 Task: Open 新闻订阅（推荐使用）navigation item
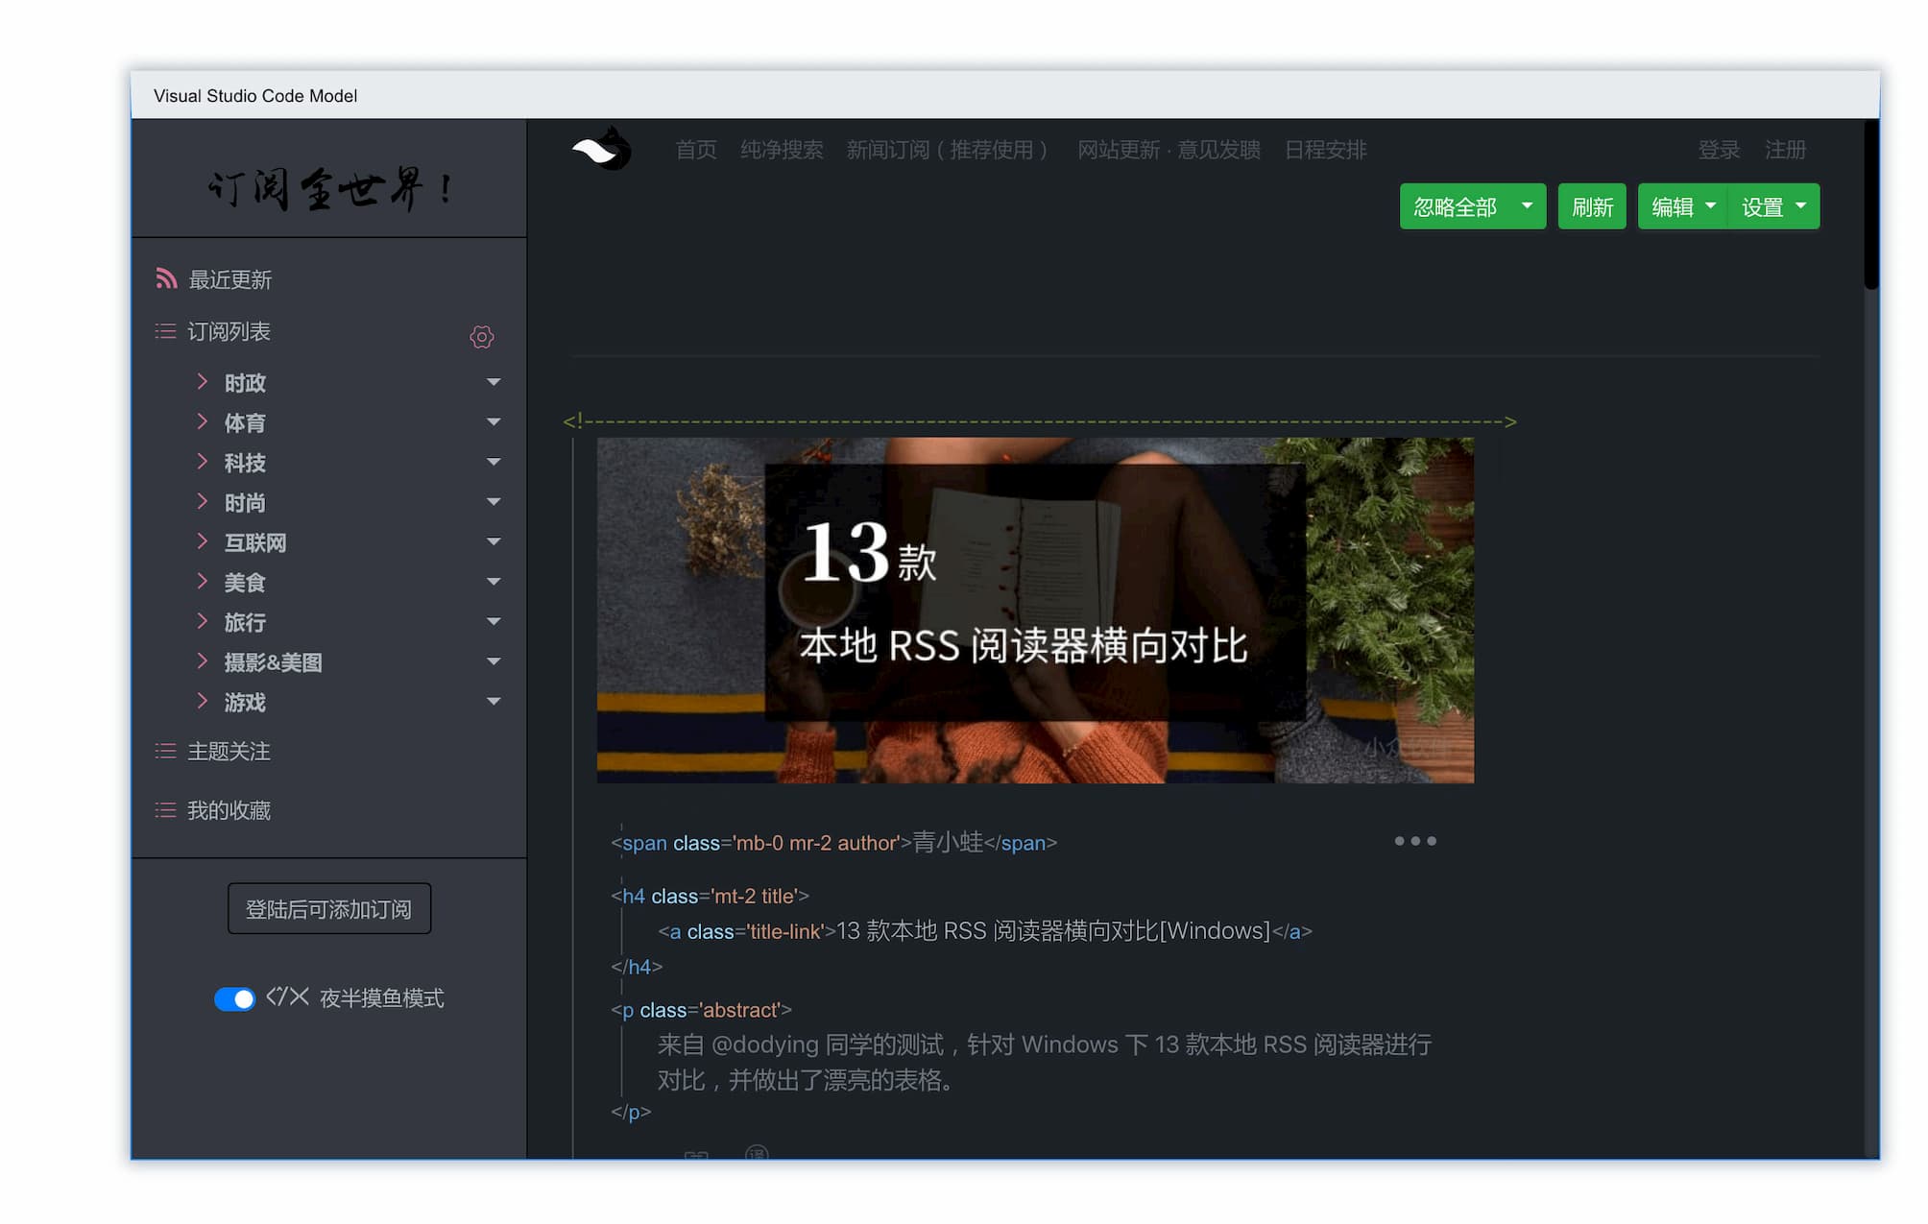[949, 150]
